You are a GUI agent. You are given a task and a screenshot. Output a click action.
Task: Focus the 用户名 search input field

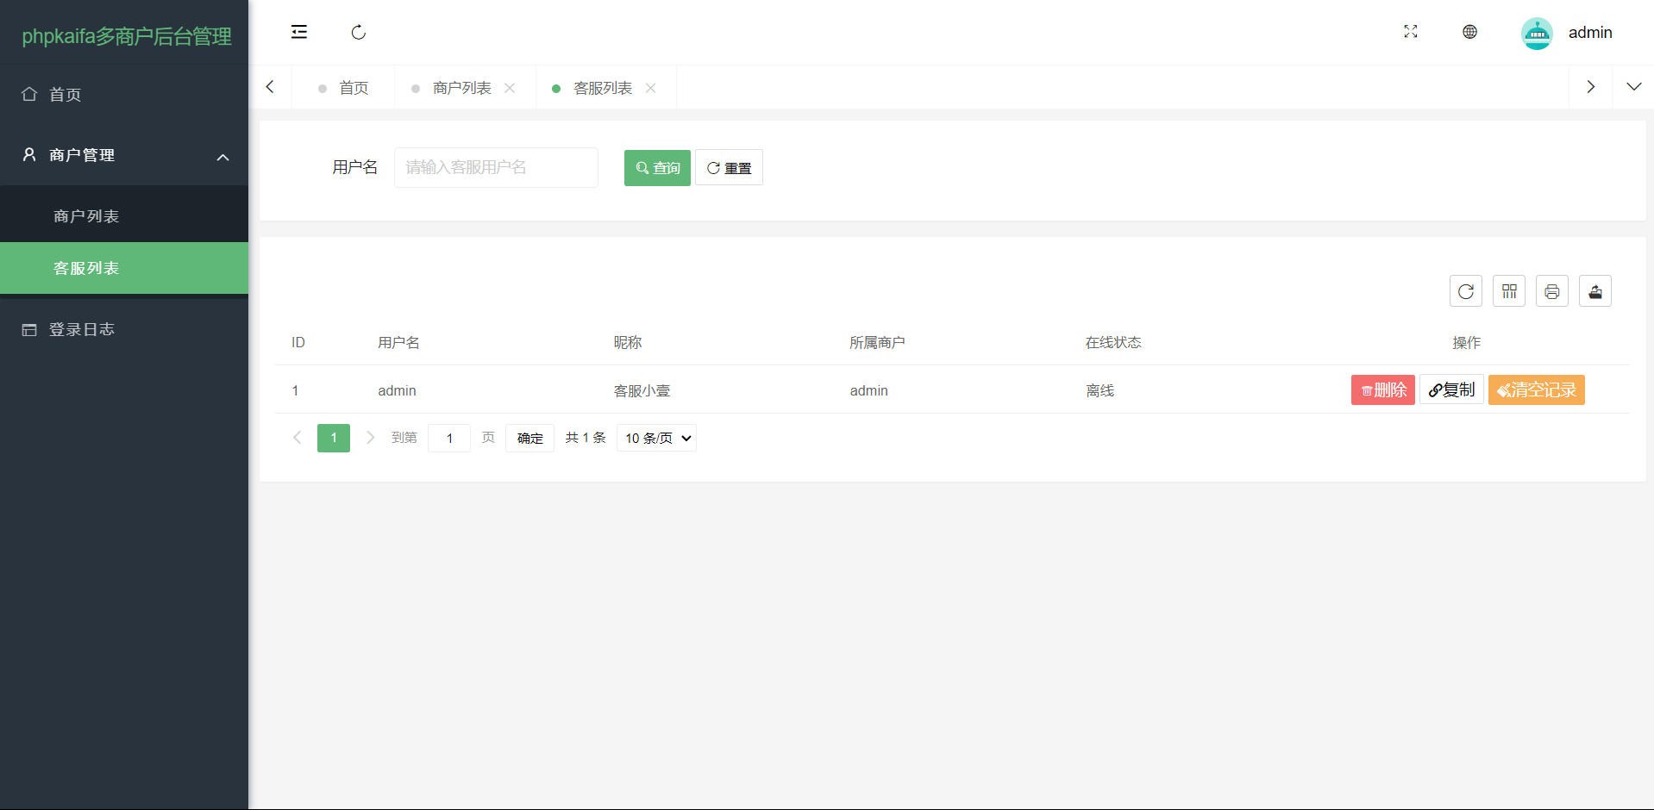click(496, 167)
